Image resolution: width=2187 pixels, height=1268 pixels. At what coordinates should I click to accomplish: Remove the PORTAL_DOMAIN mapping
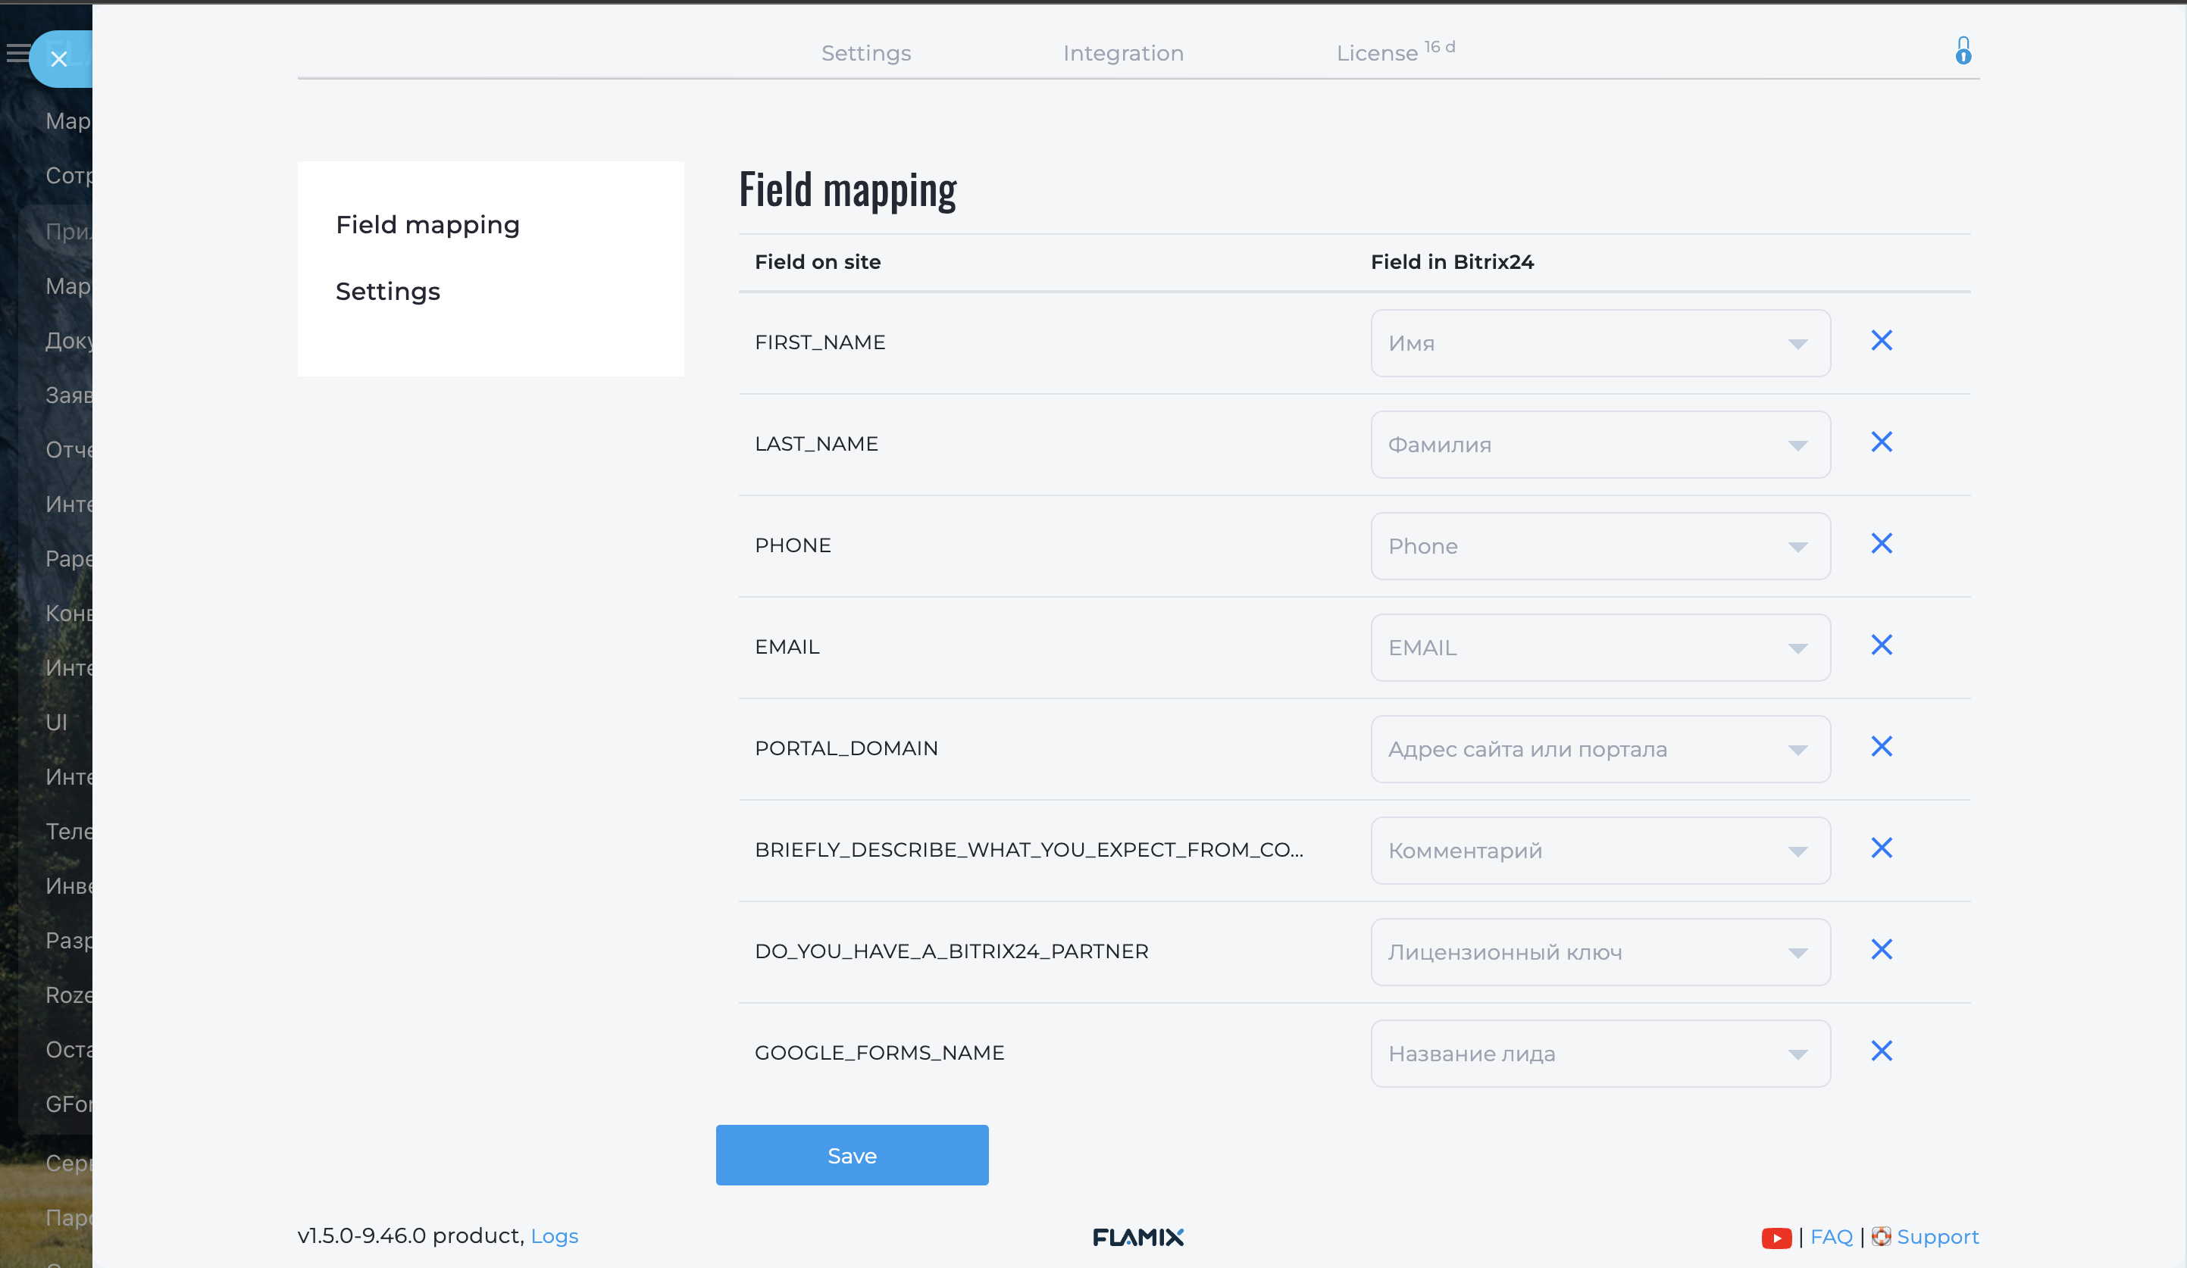pyautogui.click(x=1881, y=747)
